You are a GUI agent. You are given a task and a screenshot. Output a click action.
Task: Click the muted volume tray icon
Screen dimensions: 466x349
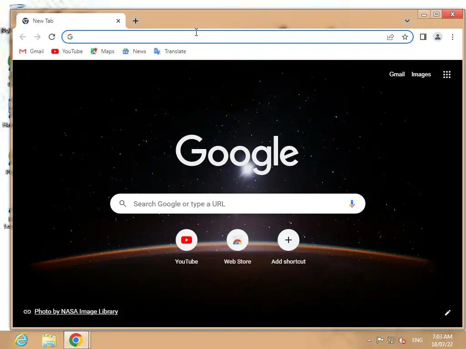click(402, 340)
